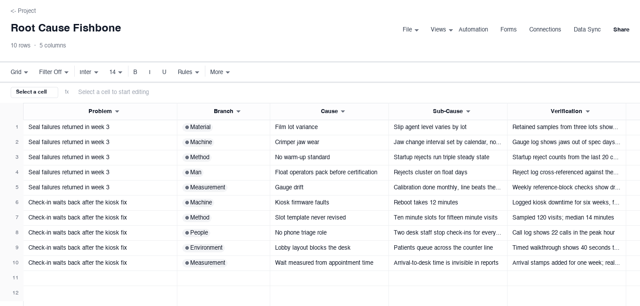640x306 pixels.
Task: Select the 'Reboot takes 12 minutes' cell
Action: pos(448,203)
